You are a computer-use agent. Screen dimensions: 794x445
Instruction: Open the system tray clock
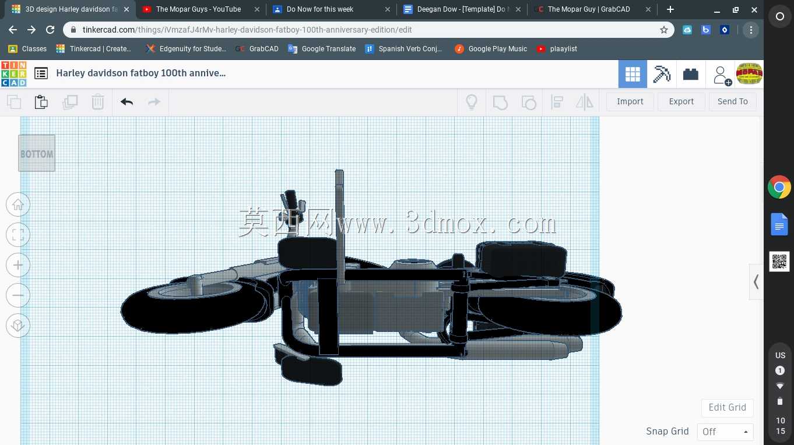[780, 426]
